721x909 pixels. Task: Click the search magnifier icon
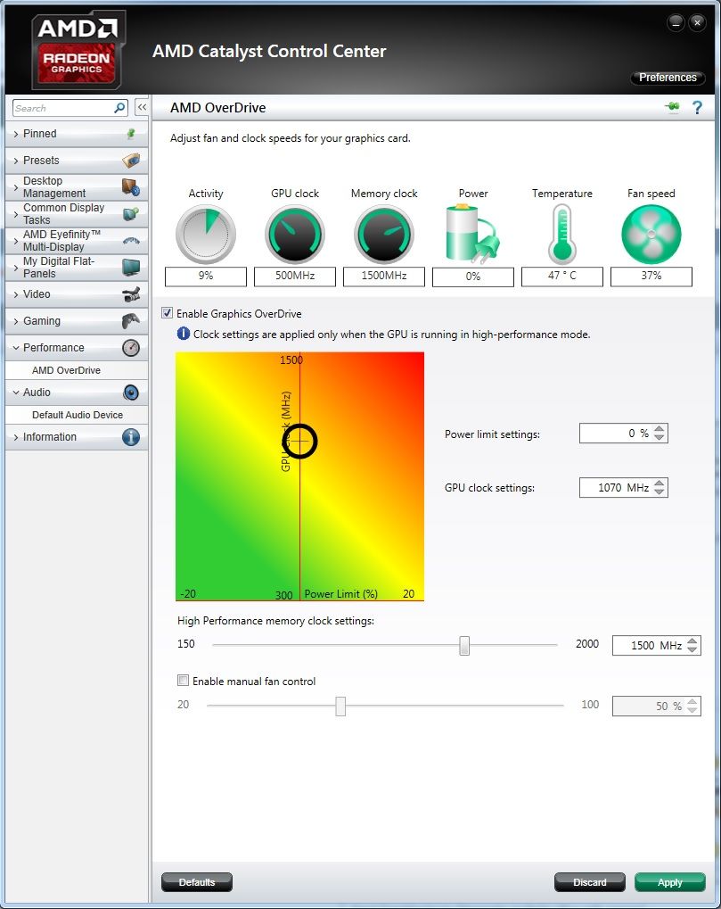(x=119, y=108)
